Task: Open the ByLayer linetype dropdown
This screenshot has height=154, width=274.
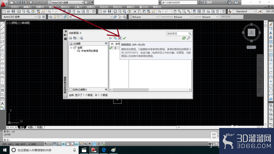Action: pos(176,17)
